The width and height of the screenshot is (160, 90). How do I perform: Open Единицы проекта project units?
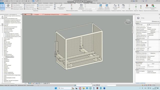coord(42,9)
